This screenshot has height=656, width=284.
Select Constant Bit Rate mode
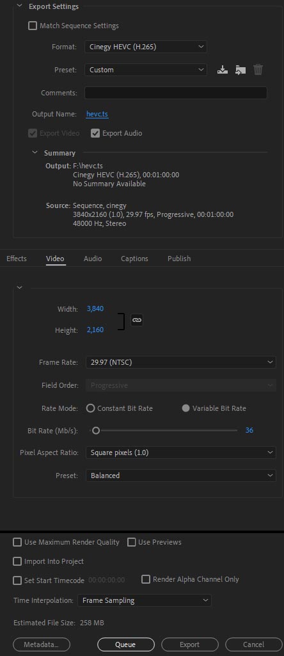90,408
